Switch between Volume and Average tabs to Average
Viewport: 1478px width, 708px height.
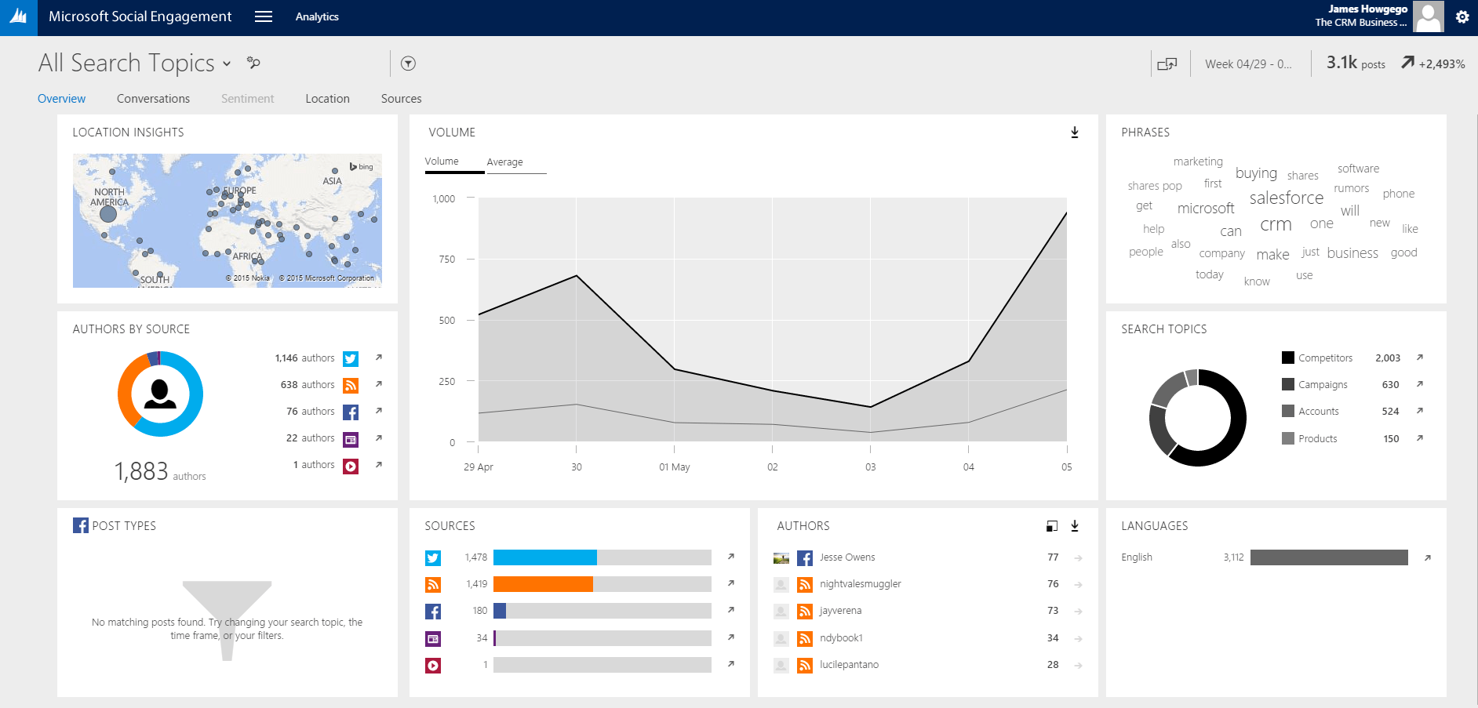504,162
